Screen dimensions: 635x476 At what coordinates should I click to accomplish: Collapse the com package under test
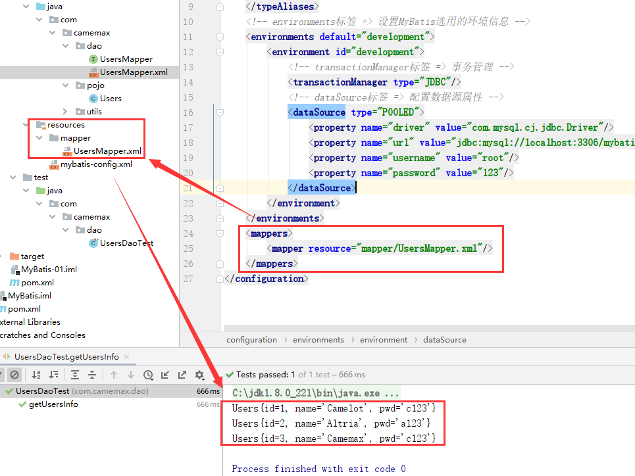coord(39,204)
